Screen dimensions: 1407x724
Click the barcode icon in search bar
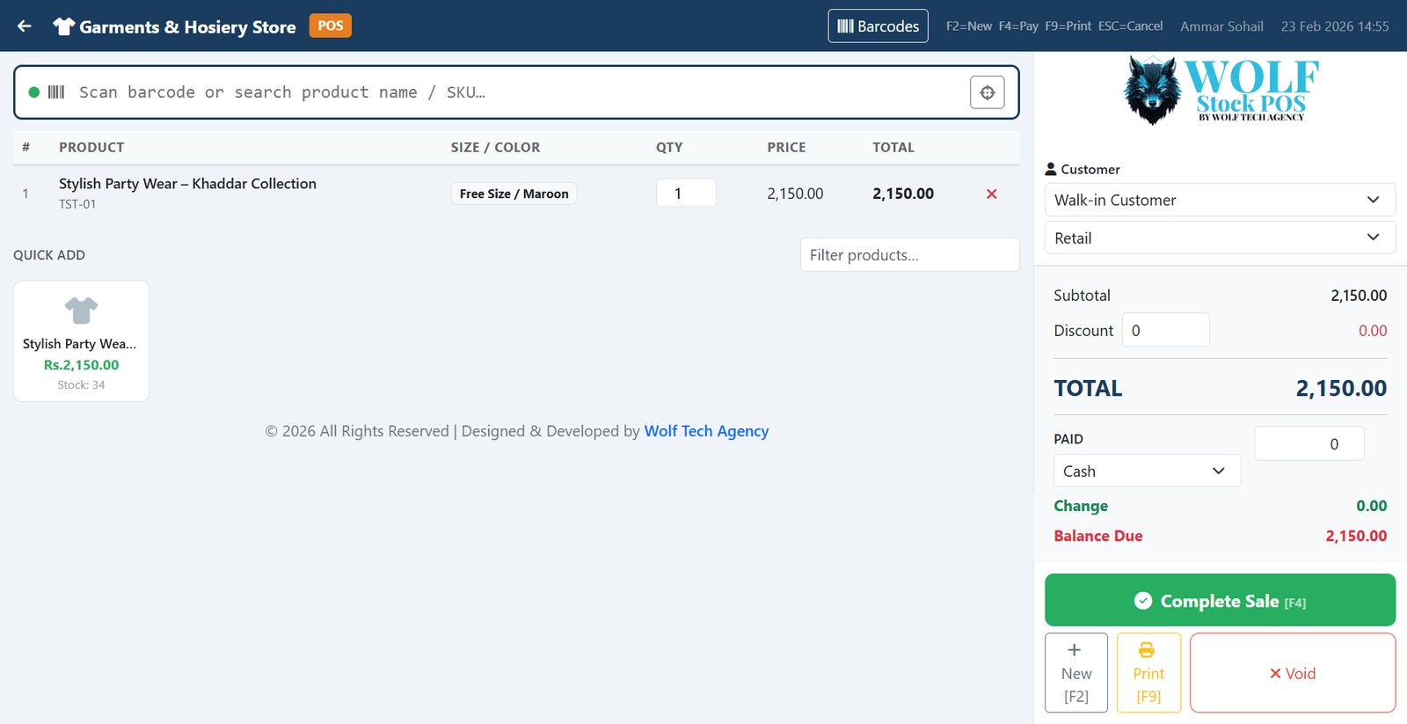click(56, 92)
